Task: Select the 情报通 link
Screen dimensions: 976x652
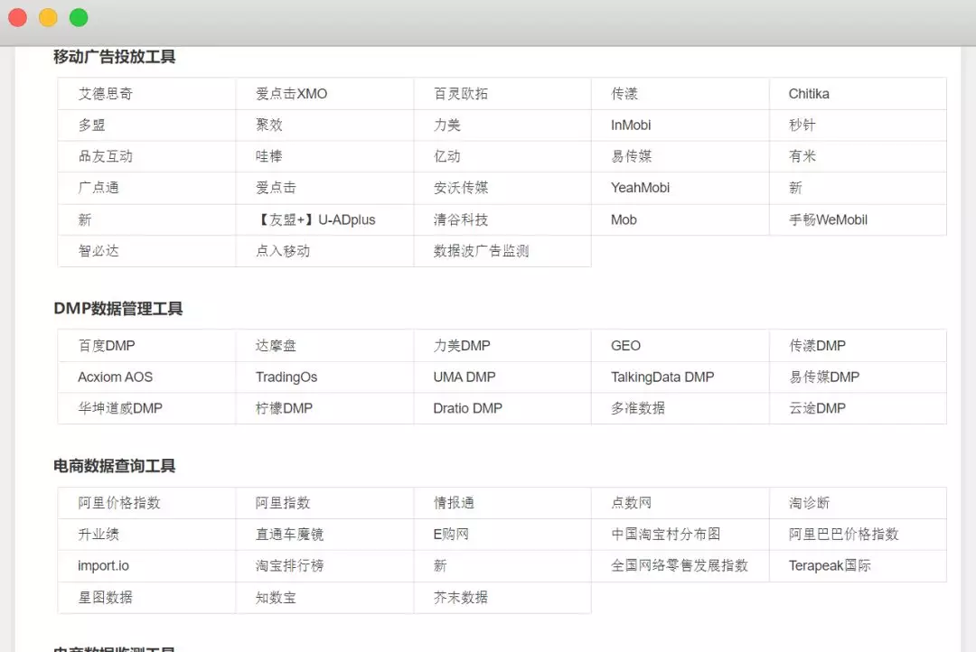Action: click(x=454, y=503)
